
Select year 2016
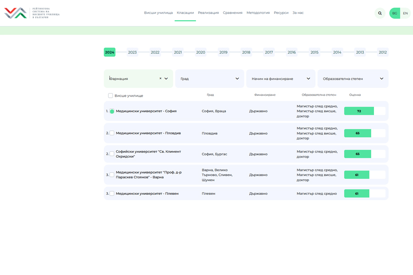[291, 52]
